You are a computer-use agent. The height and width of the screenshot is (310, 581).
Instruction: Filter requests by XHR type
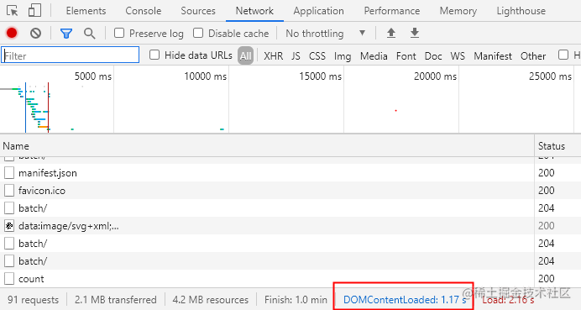pyautogui.click(x=274, y=56)
